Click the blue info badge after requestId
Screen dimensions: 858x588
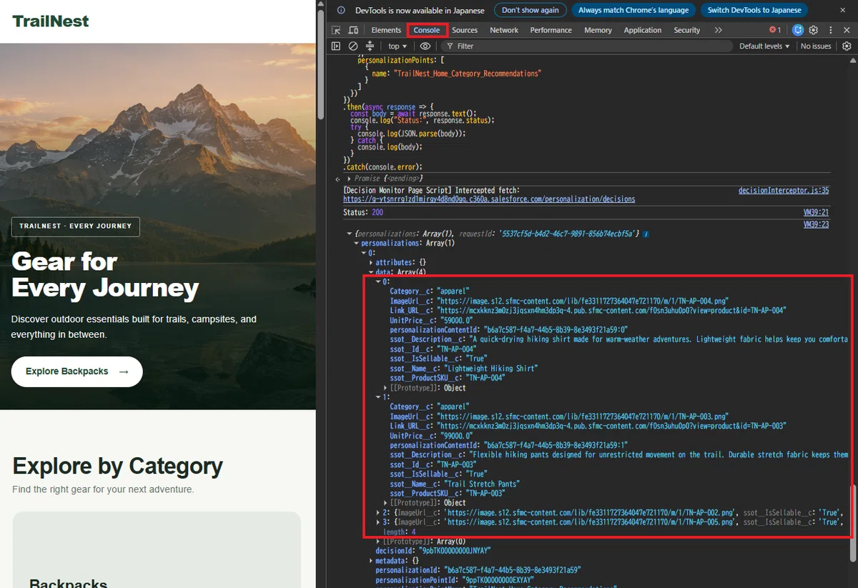646,234
